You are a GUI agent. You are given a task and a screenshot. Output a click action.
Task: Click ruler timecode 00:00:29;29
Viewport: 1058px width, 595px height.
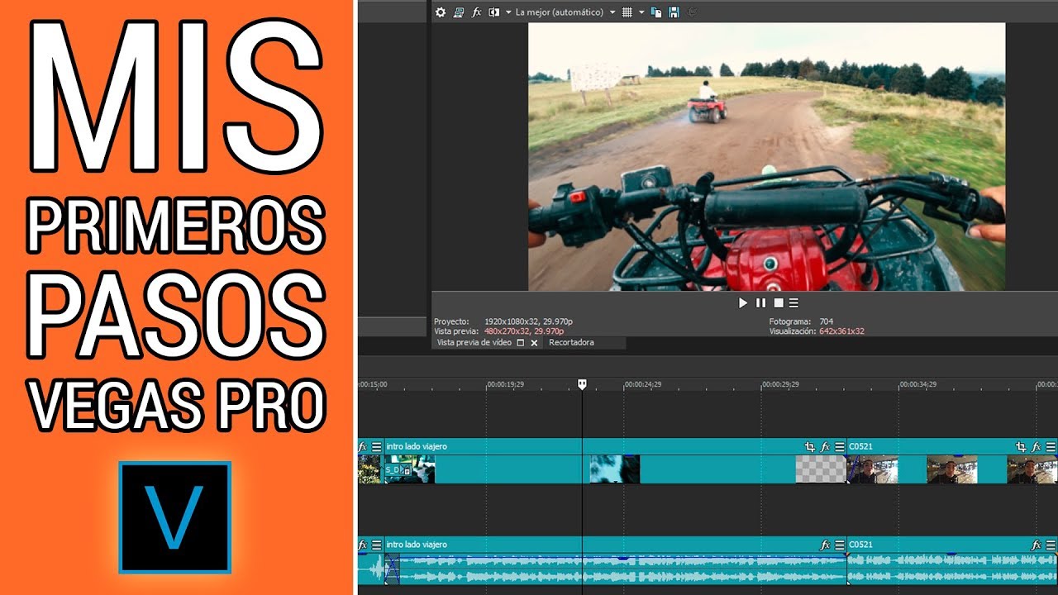pyautogui.click(x=782, y=384)
